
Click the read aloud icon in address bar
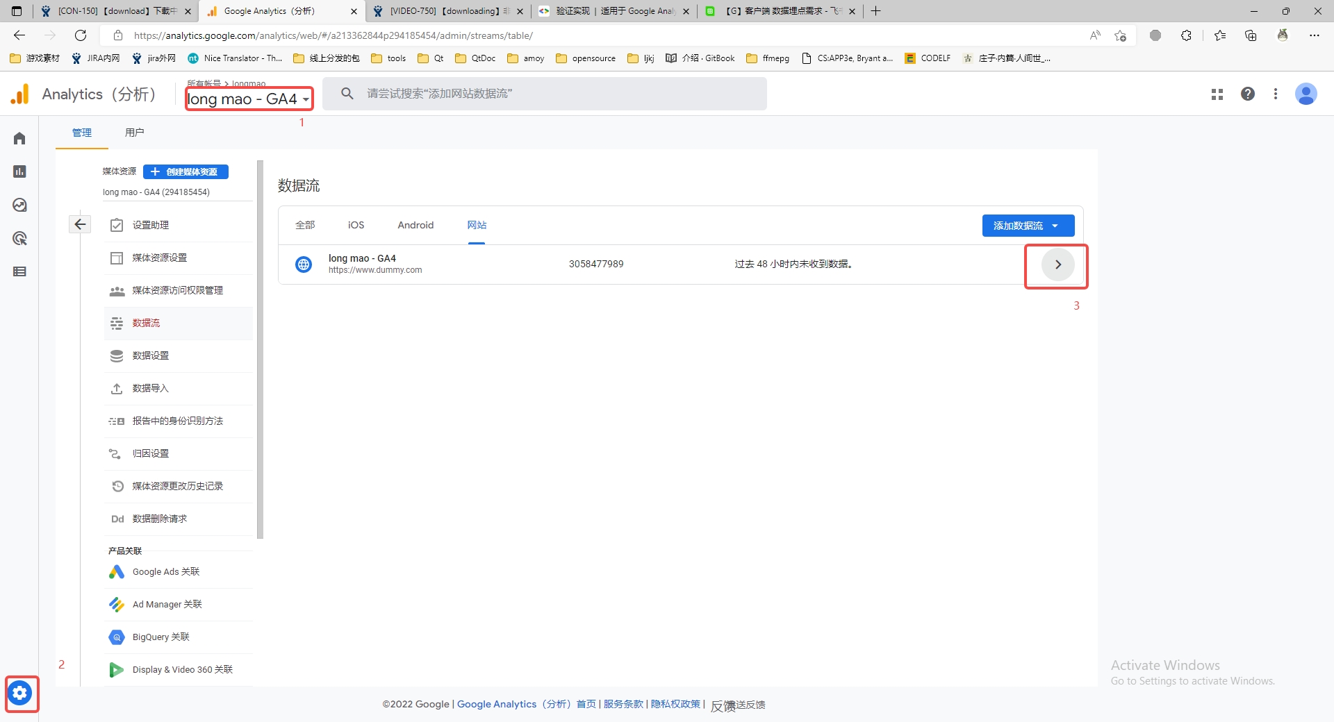point(1095,35)
